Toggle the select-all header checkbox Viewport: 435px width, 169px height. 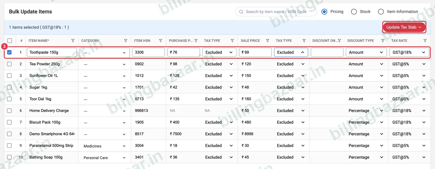pos(10,41)
